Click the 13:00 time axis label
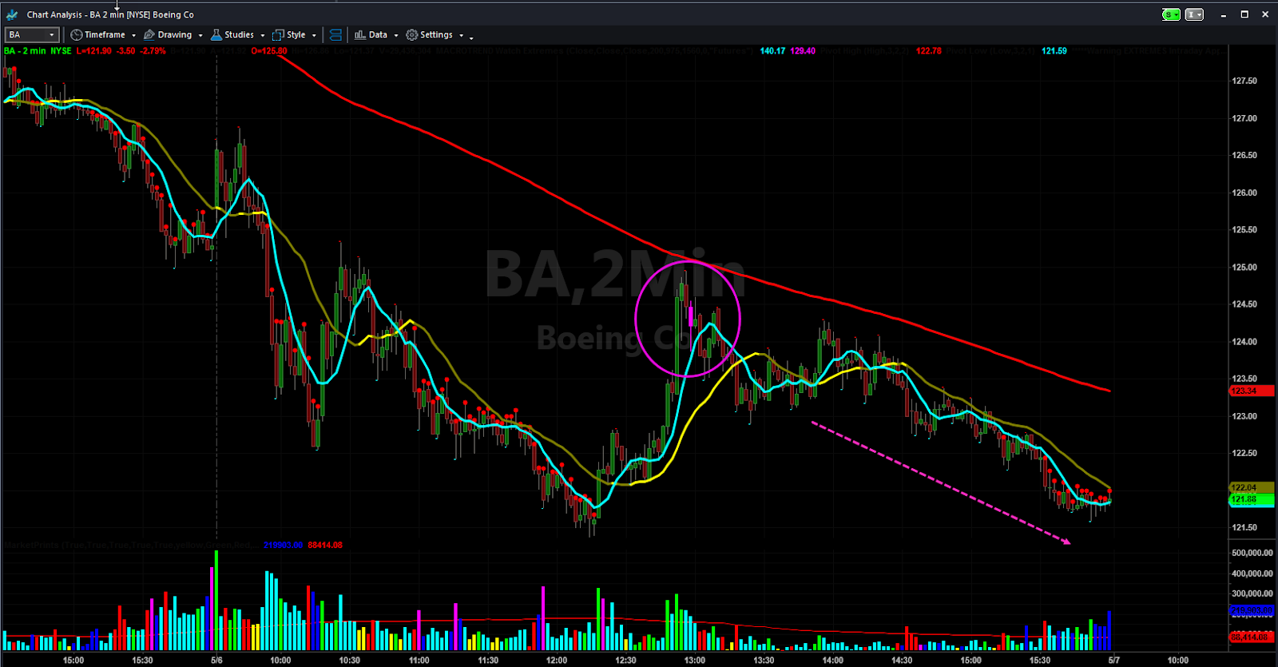 [695, 661]
